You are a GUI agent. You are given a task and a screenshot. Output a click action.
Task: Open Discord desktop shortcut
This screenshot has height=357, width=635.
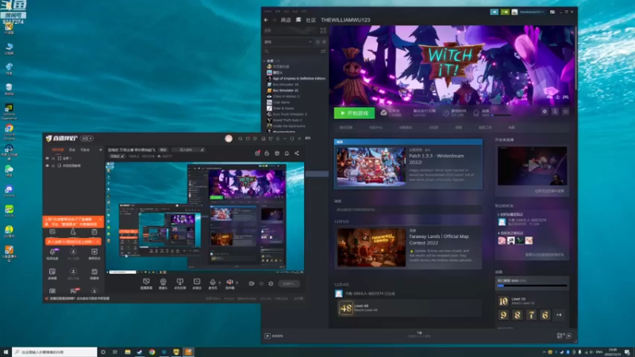[x=9, y=190]
